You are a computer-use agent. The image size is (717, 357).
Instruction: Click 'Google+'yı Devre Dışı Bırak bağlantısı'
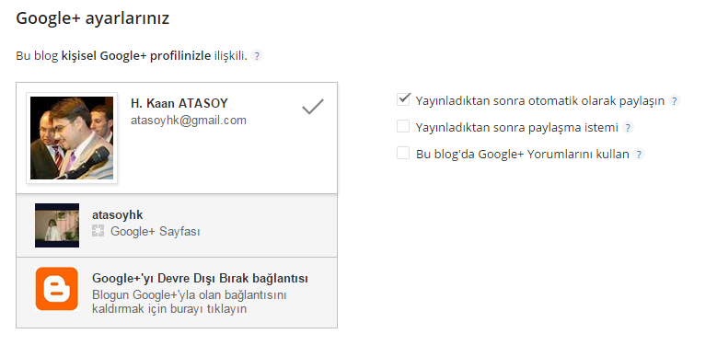click(x=200, y=279)
